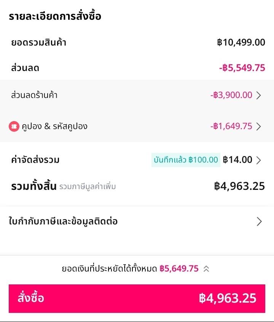Screen dimensions: 274x322
Task: Open ใบกำกับภาษีและข้อมูลติดต่อ chevron arrow
Action: click(259, 221)
